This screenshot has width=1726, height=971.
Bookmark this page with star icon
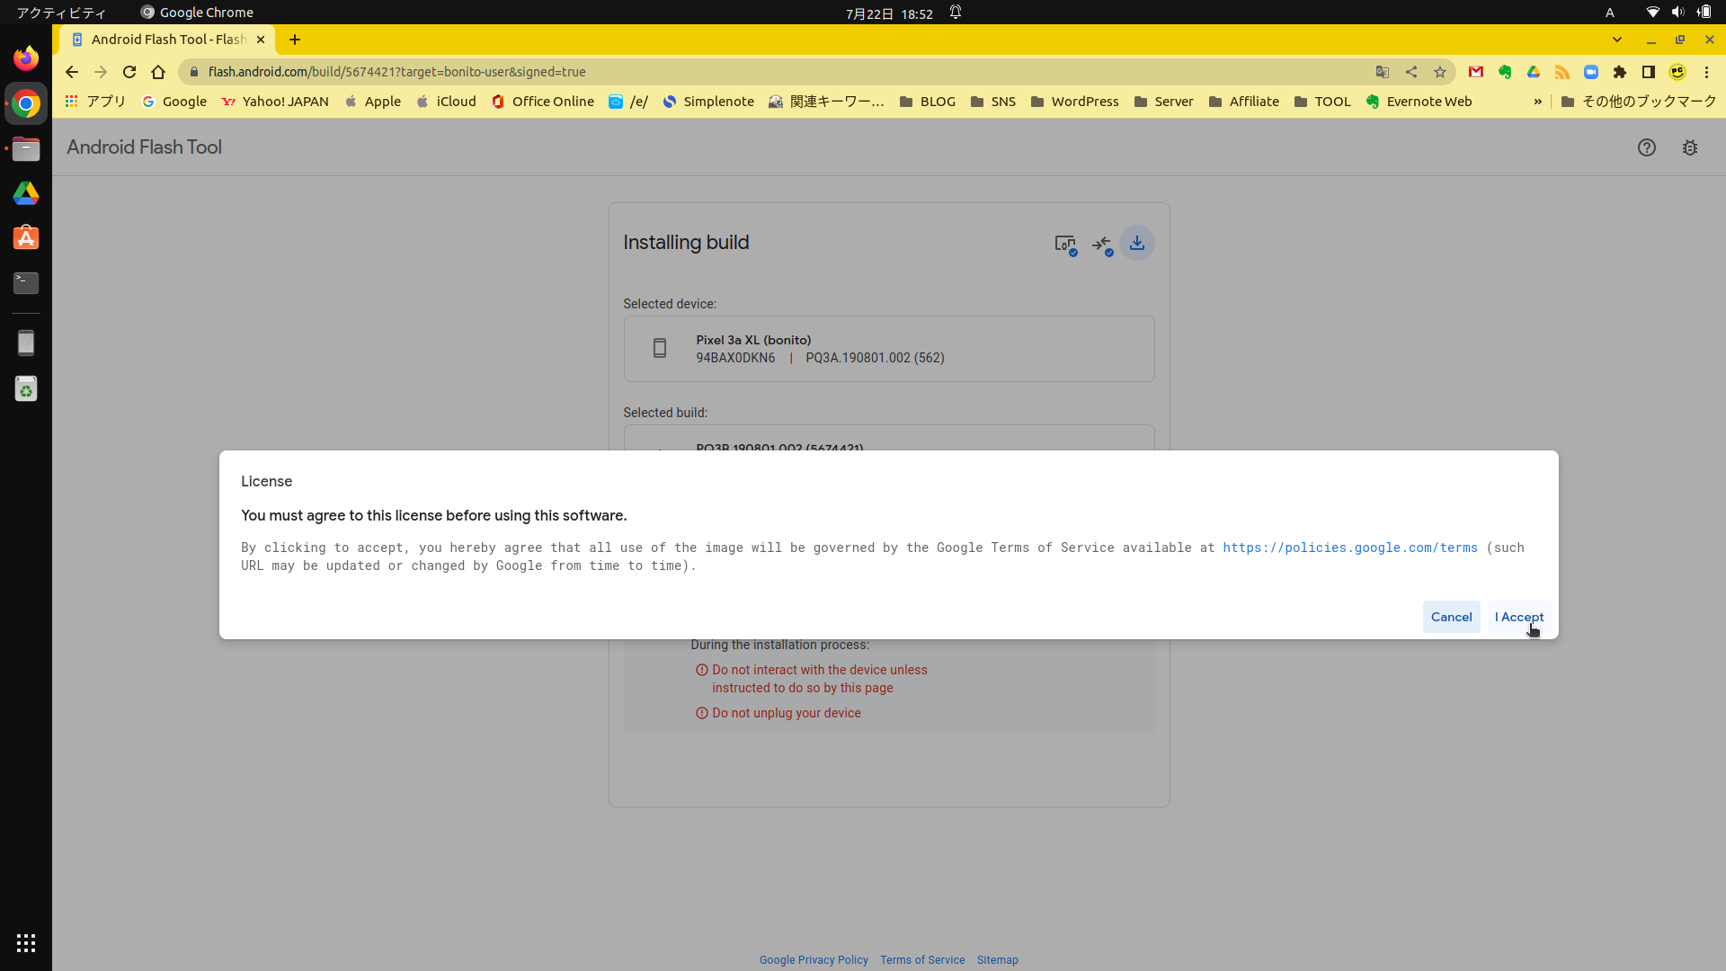coord(1440,72)
